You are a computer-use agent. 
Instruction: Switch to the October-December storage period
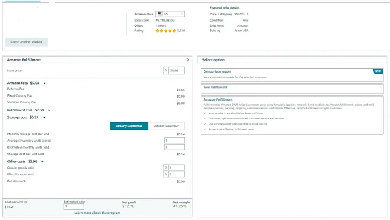(166, 126)
